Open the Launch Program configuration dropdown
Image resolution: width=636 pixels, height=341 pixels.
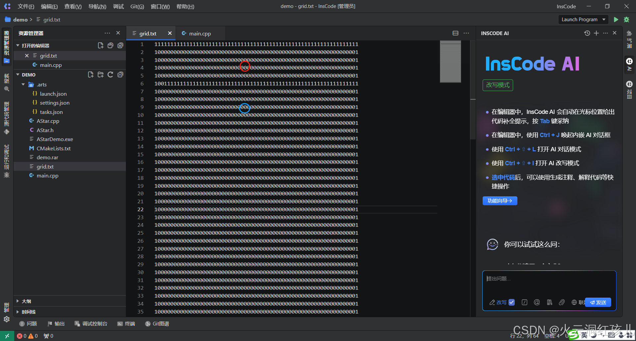click(x=583, y=20)
